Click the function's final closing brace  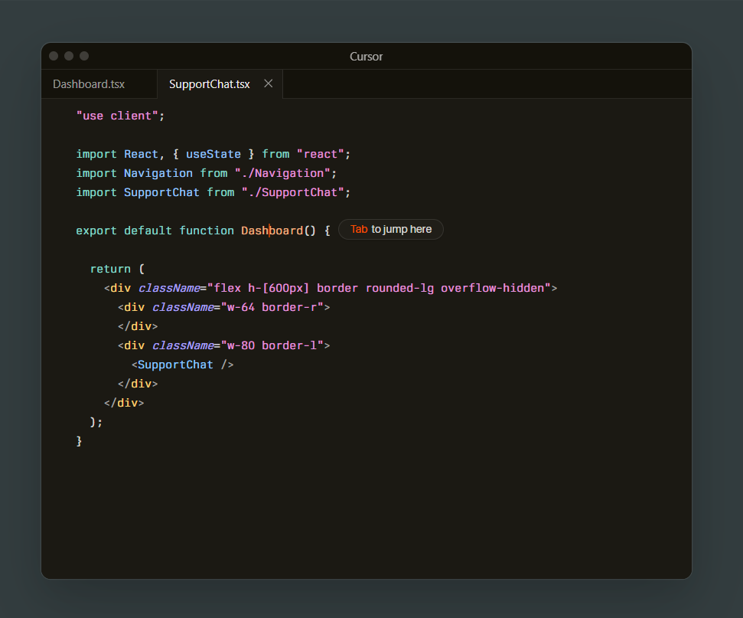click(80, 441)
